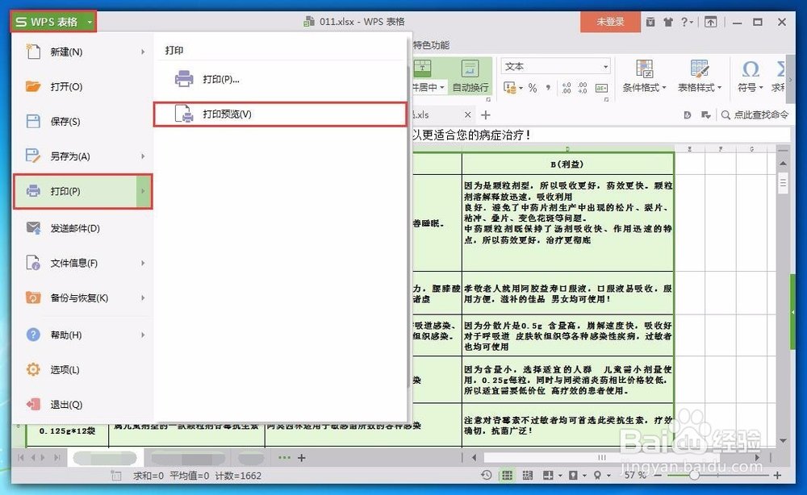Close the .xls document tab

(467, 114)
